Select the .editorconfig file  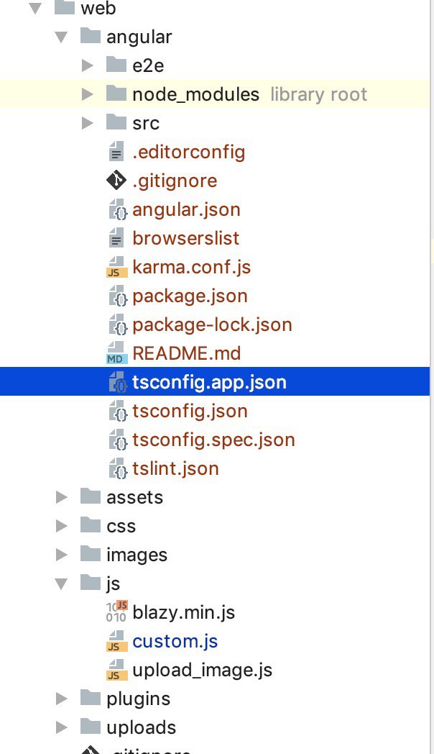[188, 152]
